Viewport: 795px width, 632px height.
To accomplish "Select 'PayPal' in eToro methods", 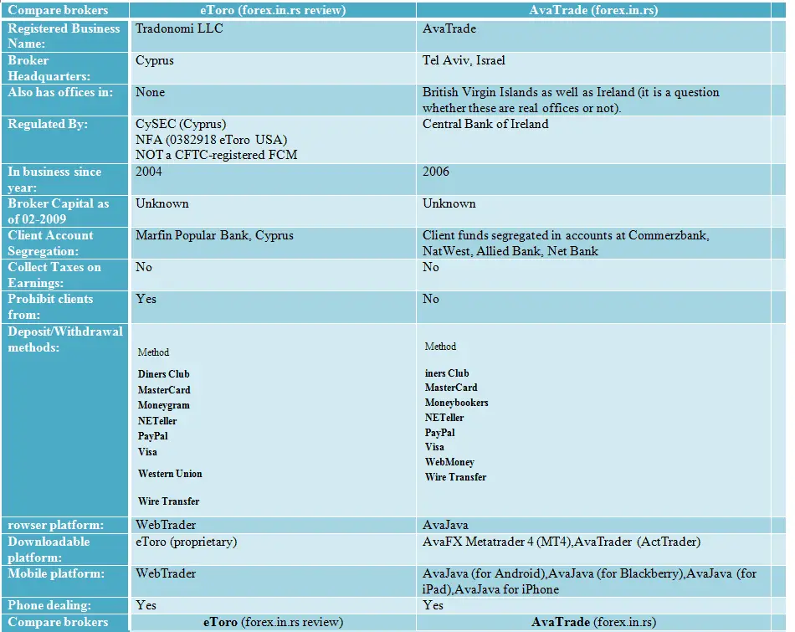I will (x=152, y=436).
